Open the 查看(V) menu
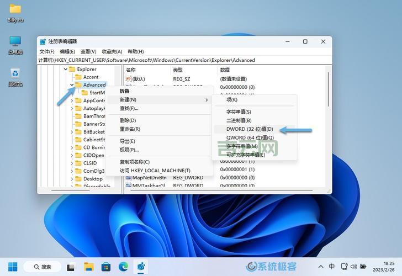The width and height of the screenshot is (402, 276). [x=88, y=51]
